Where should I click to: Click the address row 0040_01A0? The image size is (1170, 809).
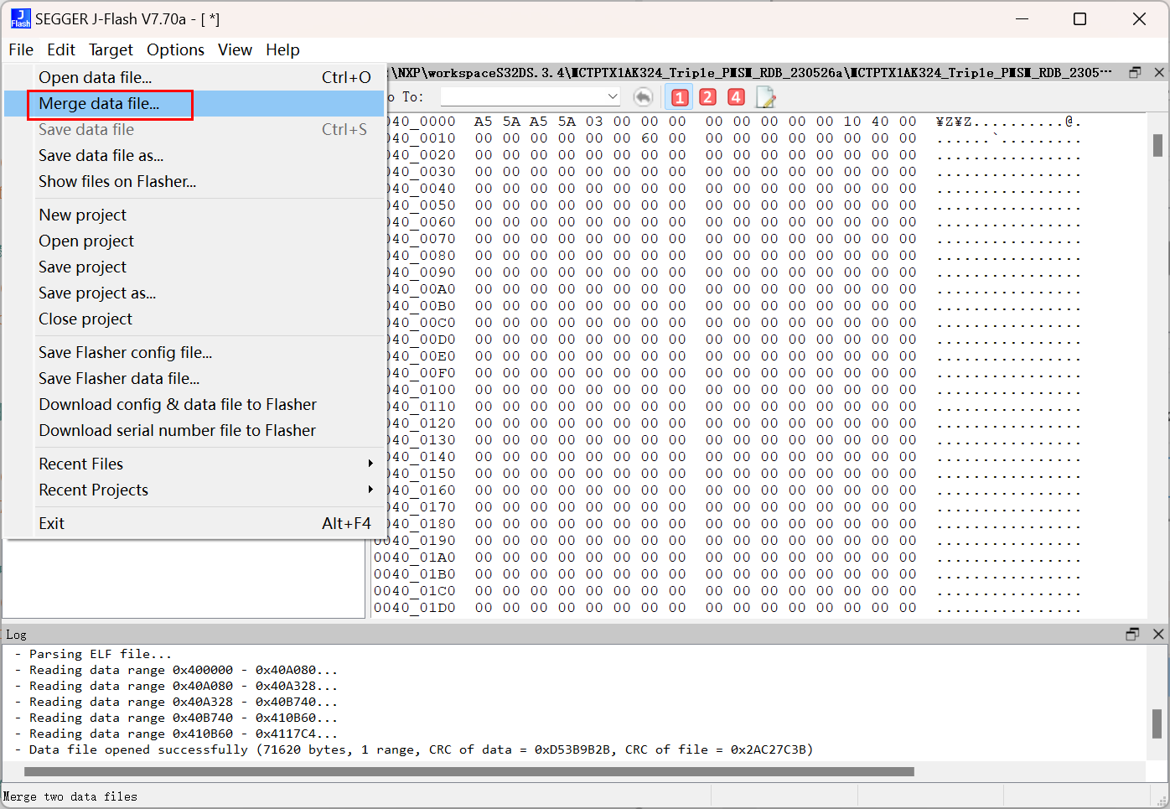(x=415, y=557)
